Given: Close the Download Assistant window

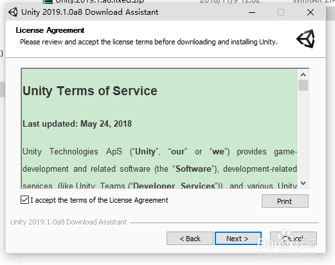Looking at the screenshot, I should 311,12.
